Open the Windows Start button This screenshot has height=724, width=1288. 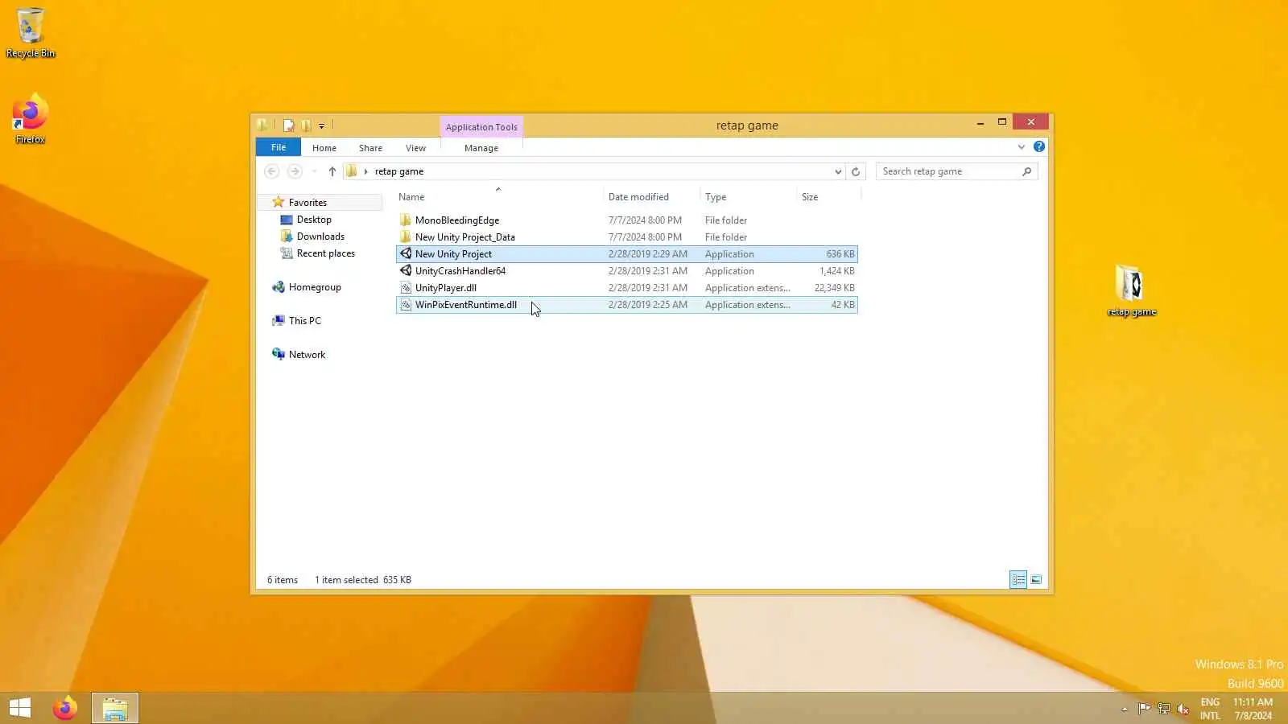pyautogui.click(x=20, y=708)
